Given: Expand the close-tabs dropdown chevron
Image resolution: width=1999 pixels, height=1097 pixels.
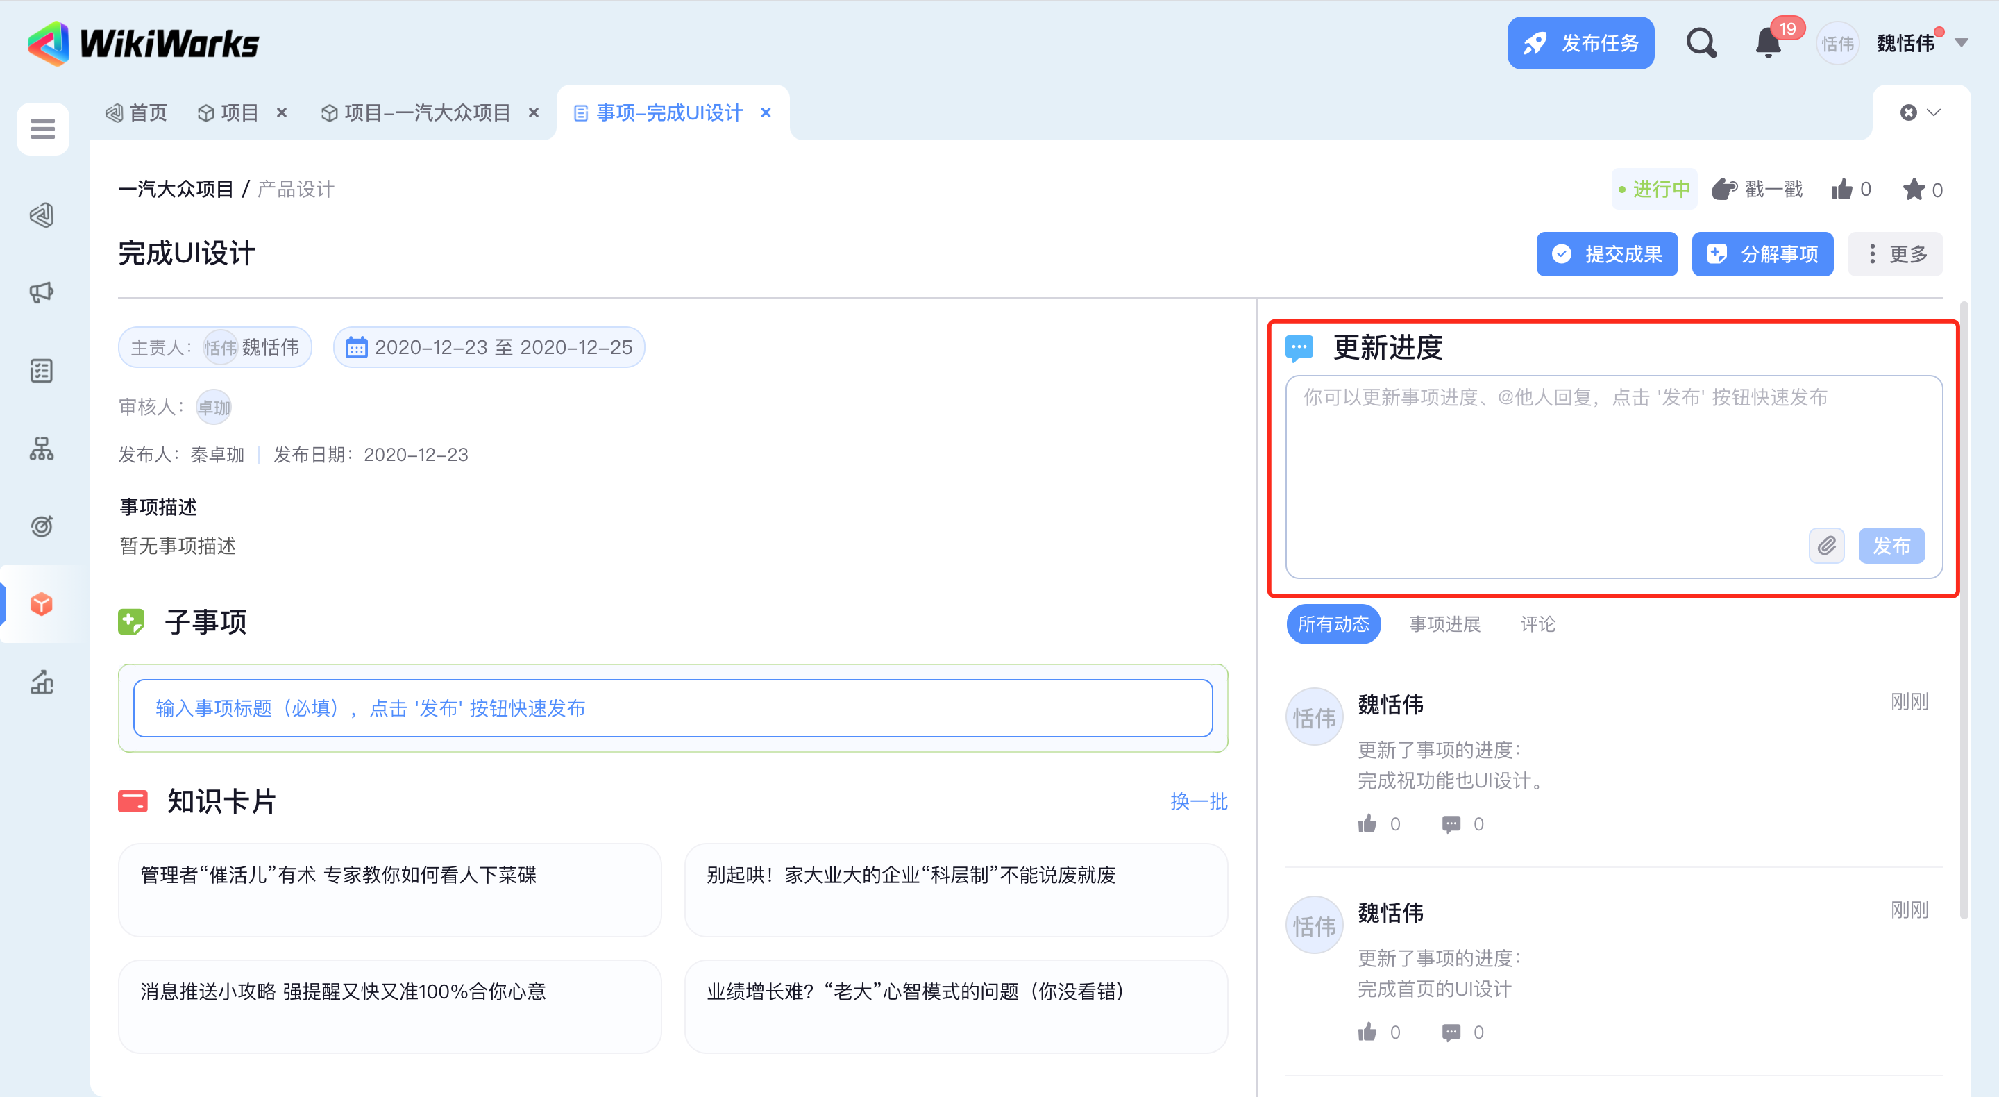Looking at the screenshot, I should tap(1934, 112).
